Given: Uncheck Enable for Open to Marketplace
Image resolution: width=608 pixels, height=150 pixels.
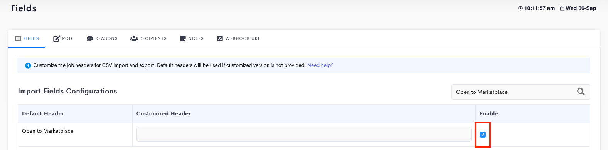Looking at the screenshot, I should coord(483,135).
